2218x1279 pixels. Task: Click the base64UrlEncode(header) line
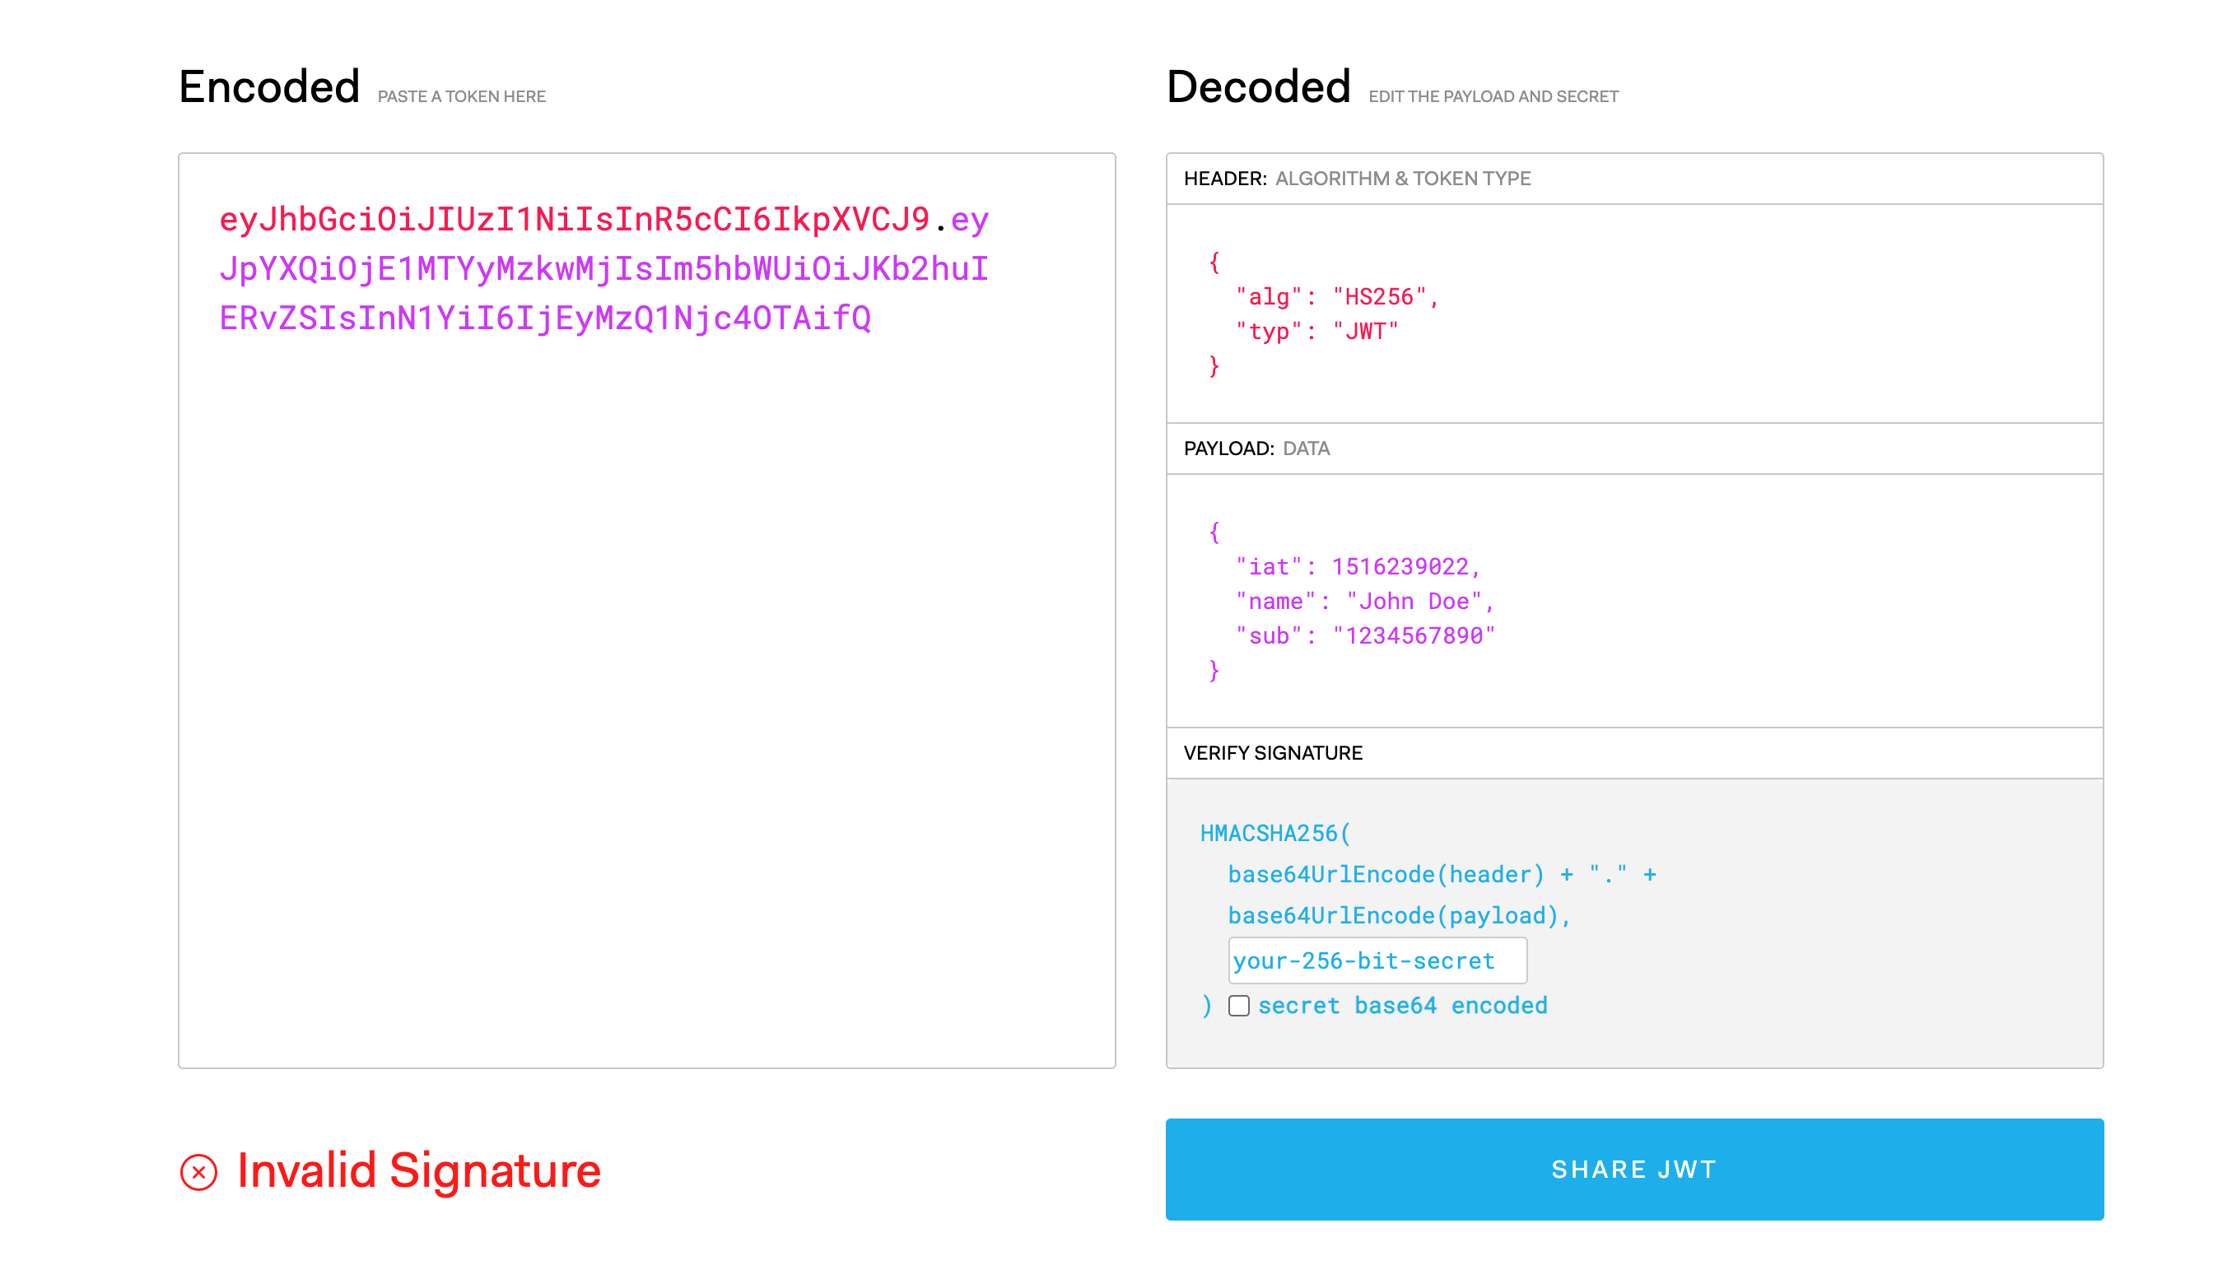[x=1441, y=874]
